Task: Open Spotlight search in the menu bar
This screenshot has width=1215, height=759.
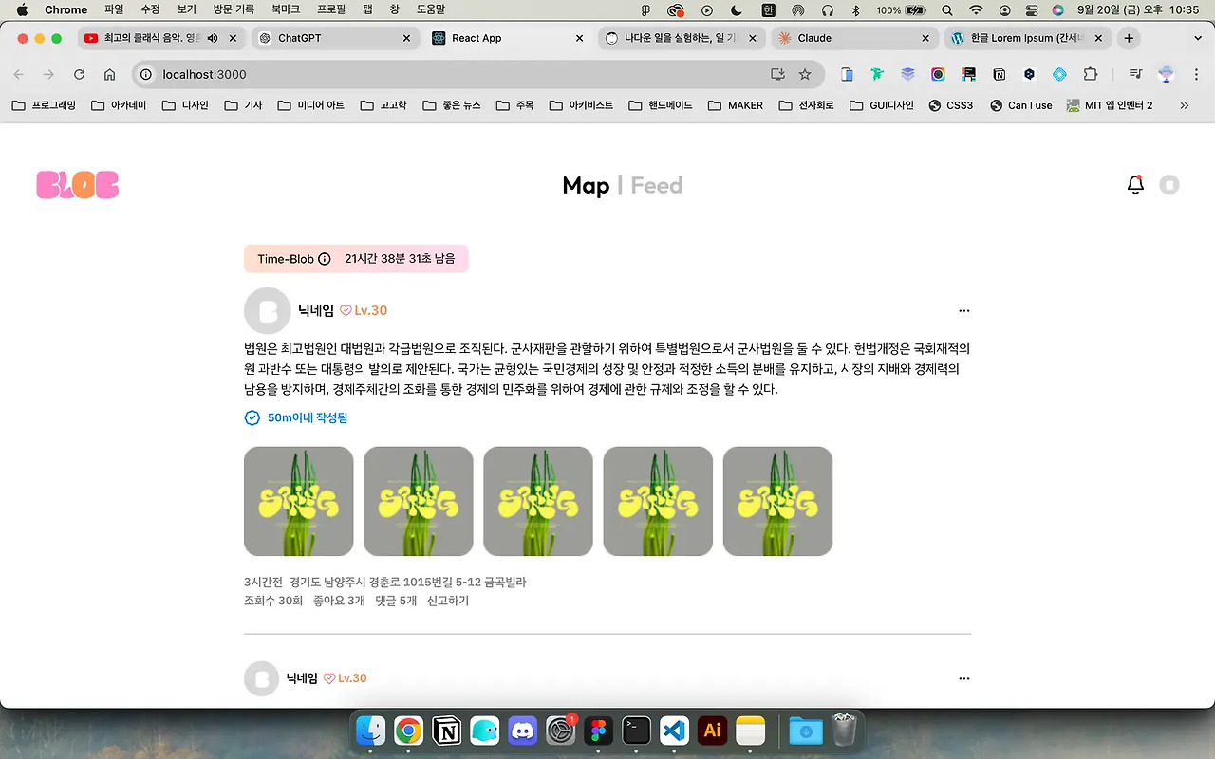Action: (x=947, y=10)
